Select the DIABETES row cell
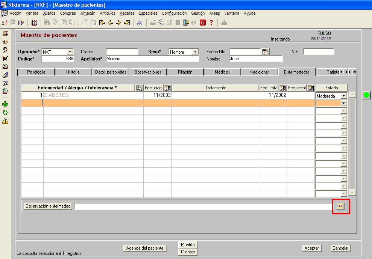The height and width of the screenshot is (259, 372). [93, 95]
